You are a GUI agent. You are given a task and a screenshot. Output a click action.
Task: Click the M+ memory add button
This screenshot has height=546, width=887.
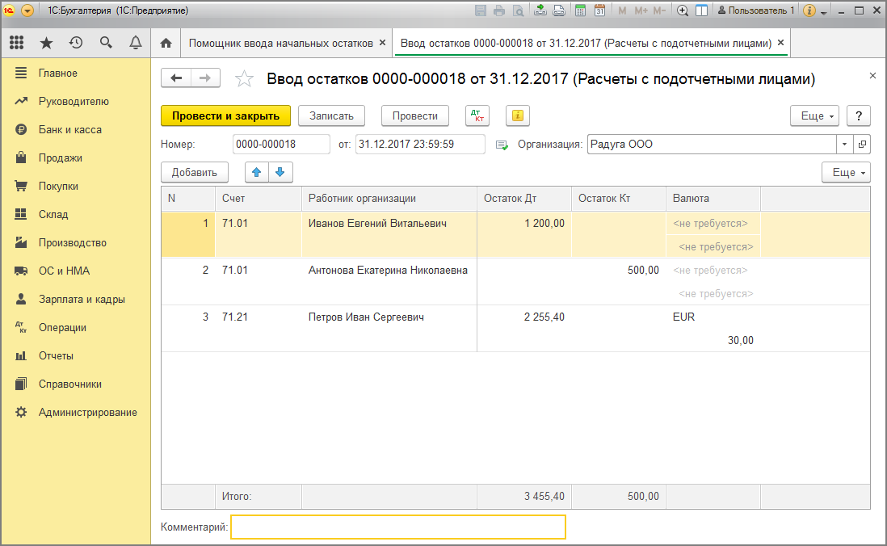tap(641, 10)
